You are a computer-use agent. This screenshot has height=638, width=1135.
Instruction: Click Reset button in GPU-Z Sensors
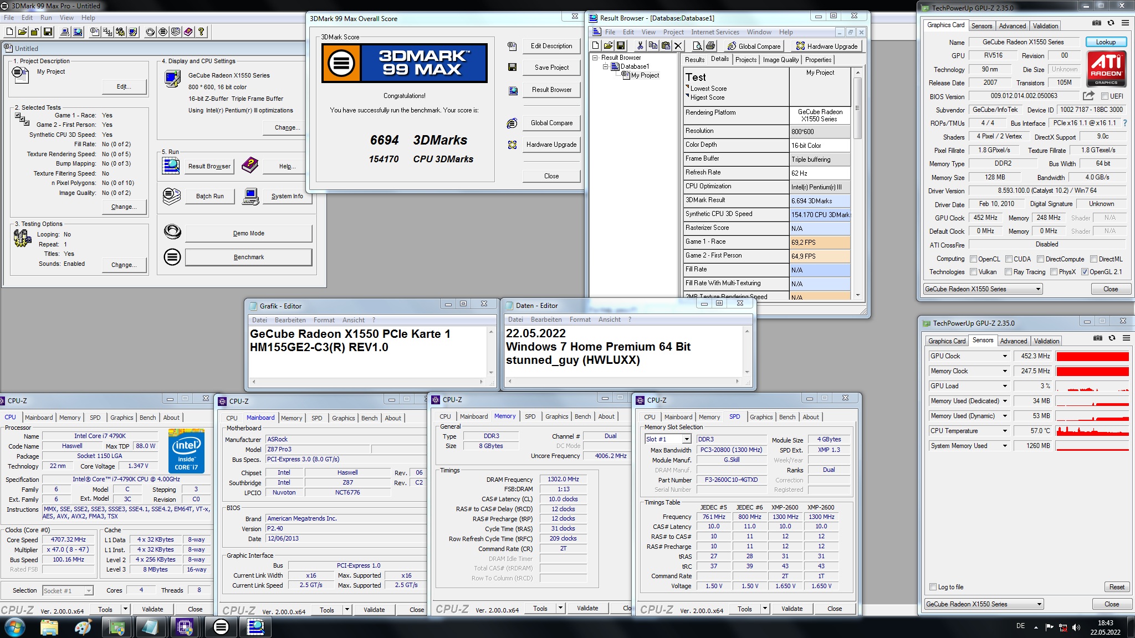(x=1117, y=587)
